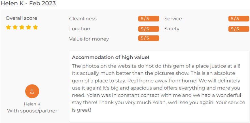
Task: Click the Service 5/5 score badge
Action: coord(239,19)
